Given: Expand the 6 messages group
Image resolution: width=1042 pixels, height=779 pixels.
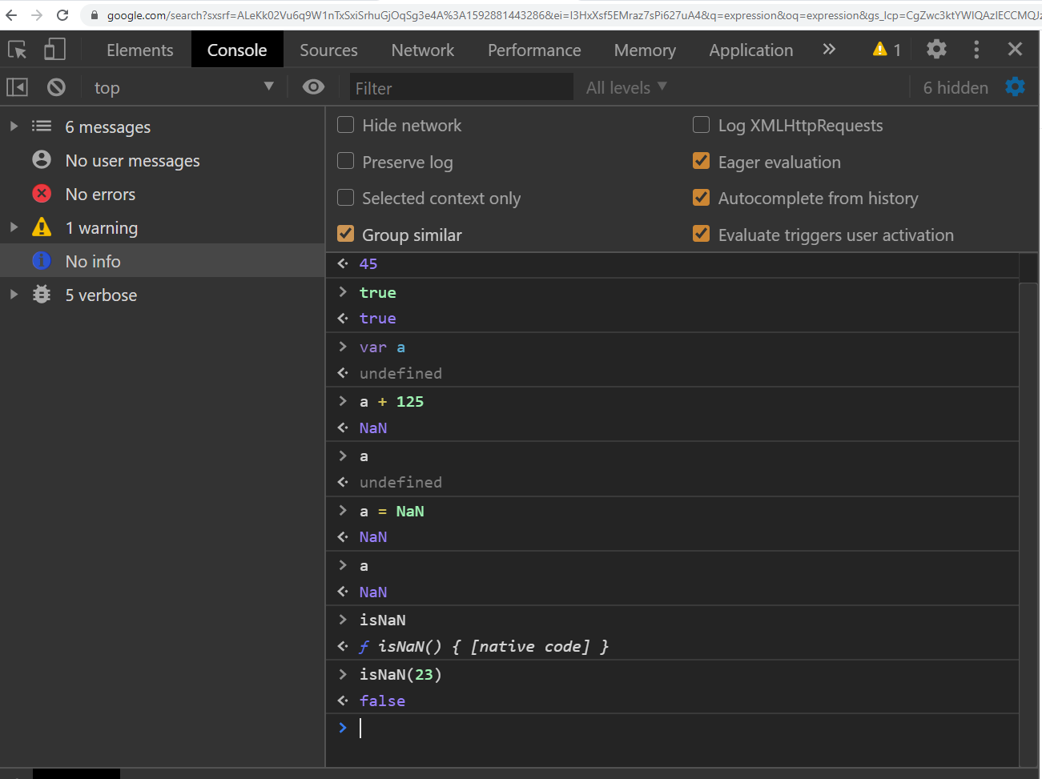Looking at the screenshot, I should (x=14, y=126).
